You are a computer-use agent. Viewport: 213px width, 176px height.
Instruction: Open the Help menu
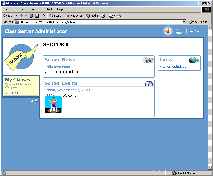(60, 9)
